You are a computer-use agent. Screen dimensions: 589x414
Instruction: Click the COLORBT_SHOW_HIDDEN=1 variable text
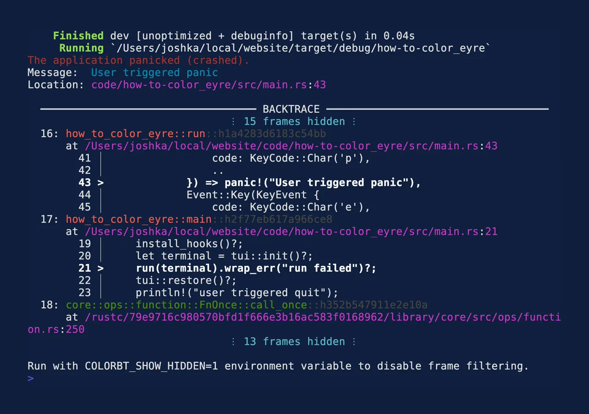[x=151, y=366]
